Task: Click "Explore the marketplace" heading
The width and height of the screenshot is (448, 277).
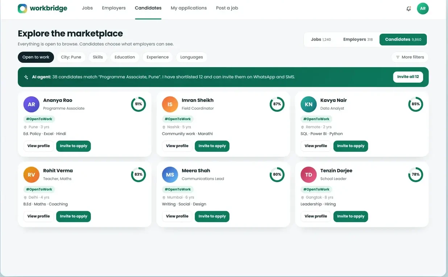Action: tap(70, 34)
